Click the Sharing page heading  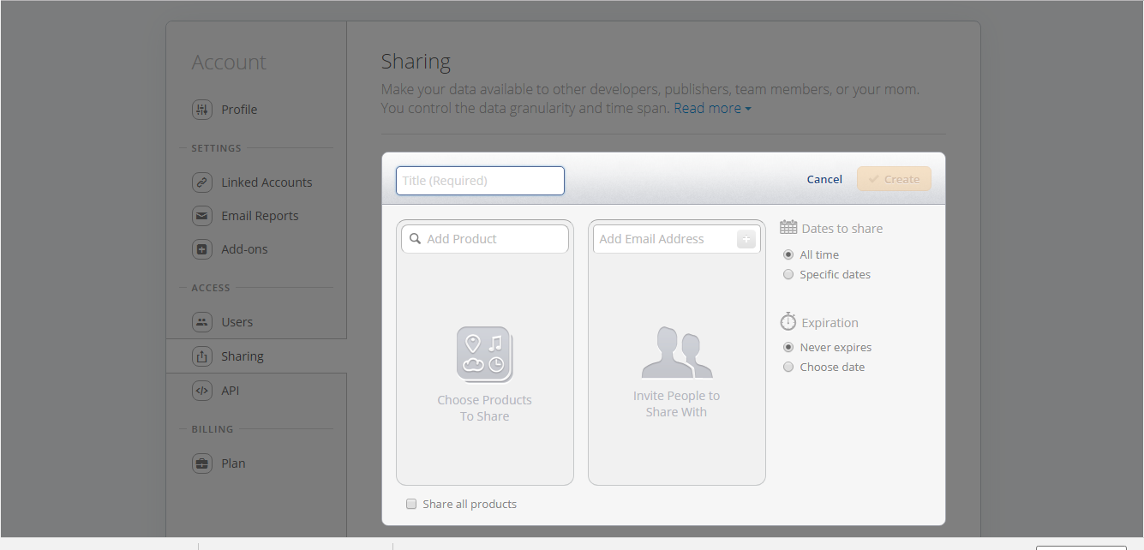click(x=416, y=62)
